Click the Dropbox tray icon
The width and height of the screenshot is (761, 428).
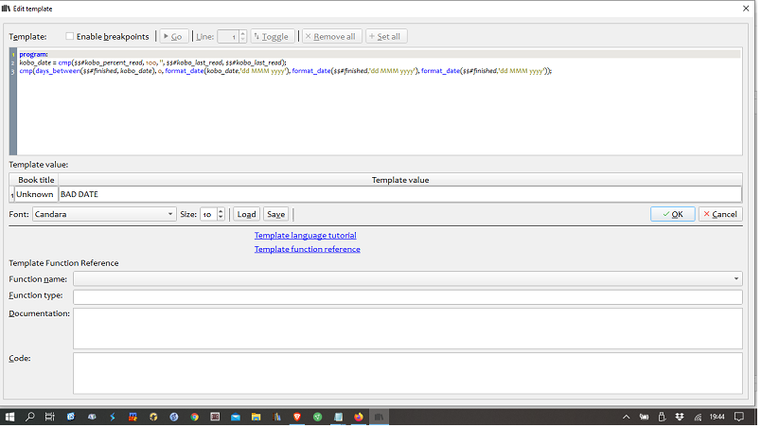(680, 417)
